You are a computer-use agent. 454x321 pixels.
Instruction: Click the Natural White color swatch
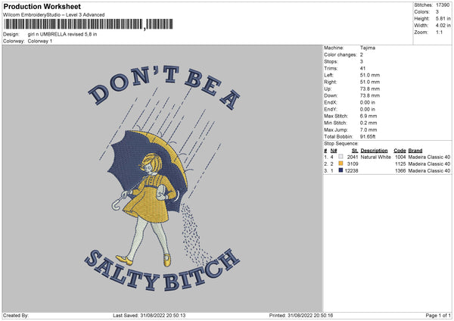click(340, 157)
